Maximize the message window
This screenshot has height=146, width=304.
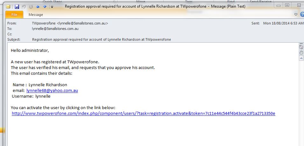287,5
